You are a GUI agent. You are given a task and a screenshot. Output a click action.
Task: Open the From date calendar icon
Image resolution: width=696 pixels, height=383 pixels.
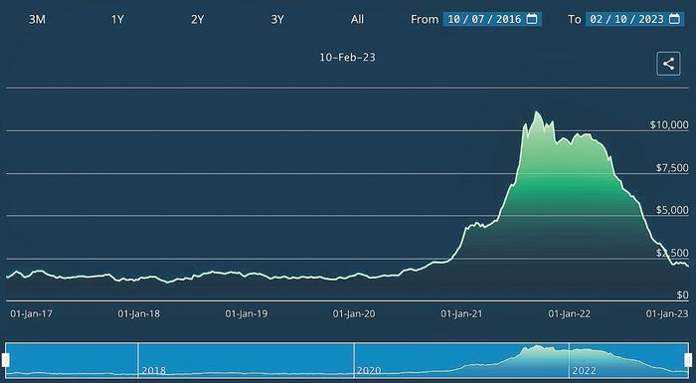pos(532,19)
